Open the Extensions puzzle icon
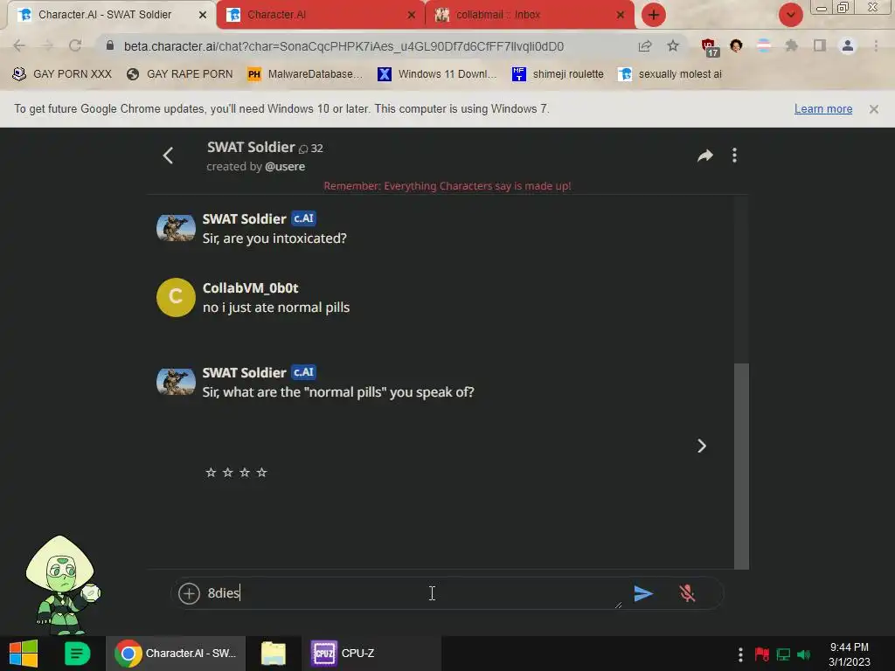895x671 pixels. pos(791,45)
